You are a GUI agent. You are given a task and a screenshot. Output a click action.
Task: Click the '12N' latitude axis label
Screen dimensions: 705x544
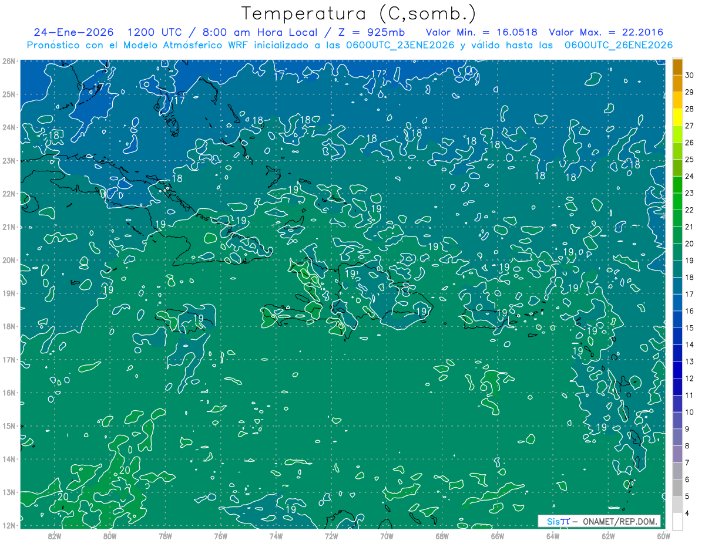8,525
